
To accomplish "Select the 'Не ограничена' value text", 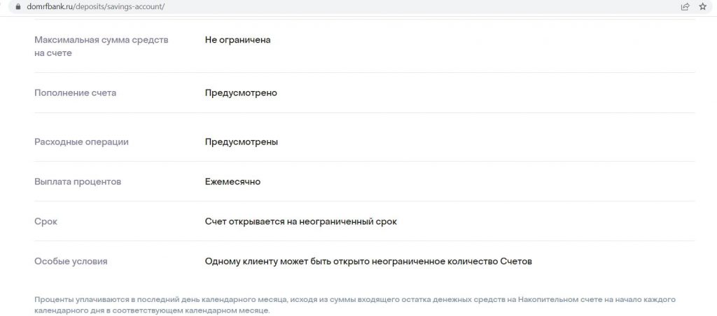I will click(238, 40).
